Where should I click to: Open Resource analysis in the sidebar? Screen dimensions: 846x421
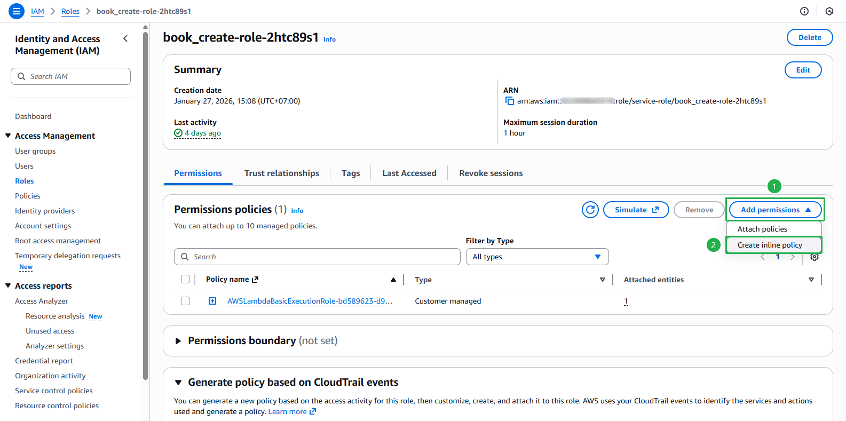tap(55, 316)
